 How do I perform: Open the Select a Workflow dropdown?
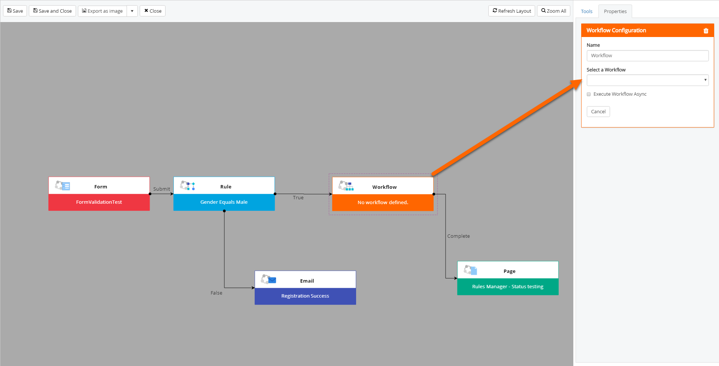click(x=647, y=80)
